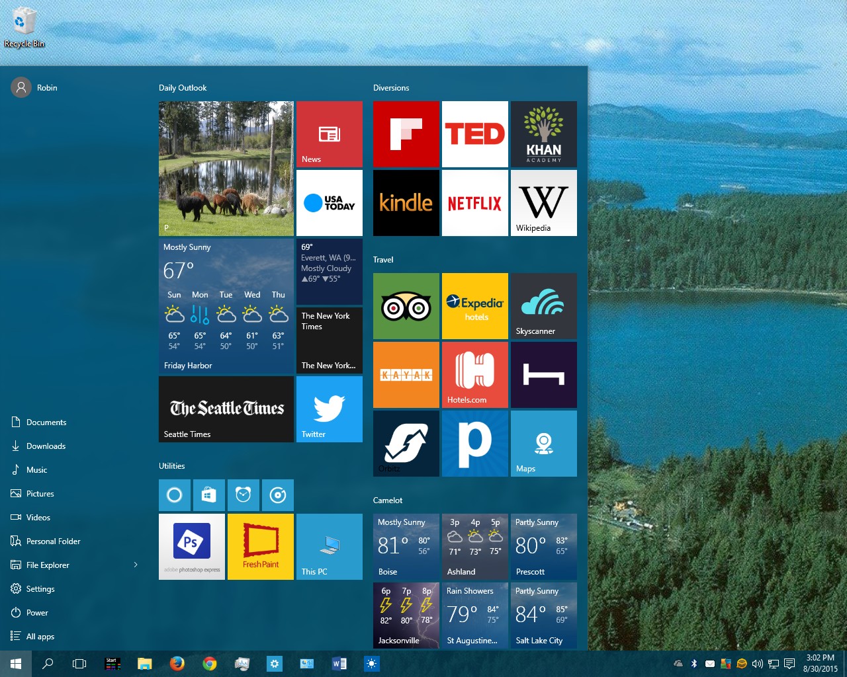
Task: Open the Maps tile
Action: click(x=544, y=444)
